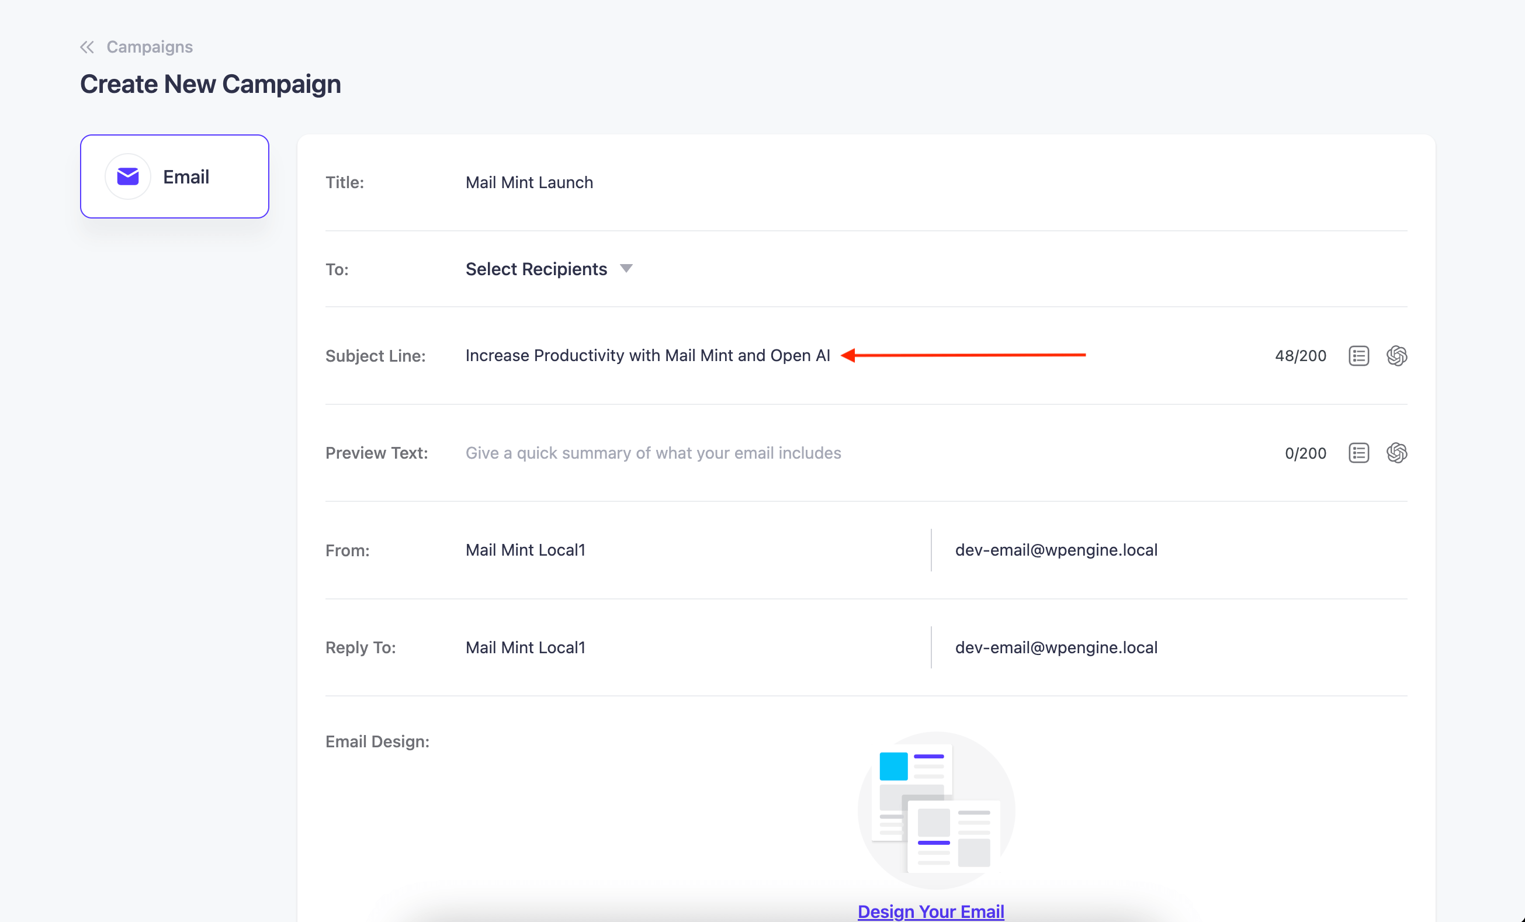The height and width of the screenshot is (922, 1525).
Task: Generate Preview Text with OpenAI icon
Action: [x=1396, y=453]
